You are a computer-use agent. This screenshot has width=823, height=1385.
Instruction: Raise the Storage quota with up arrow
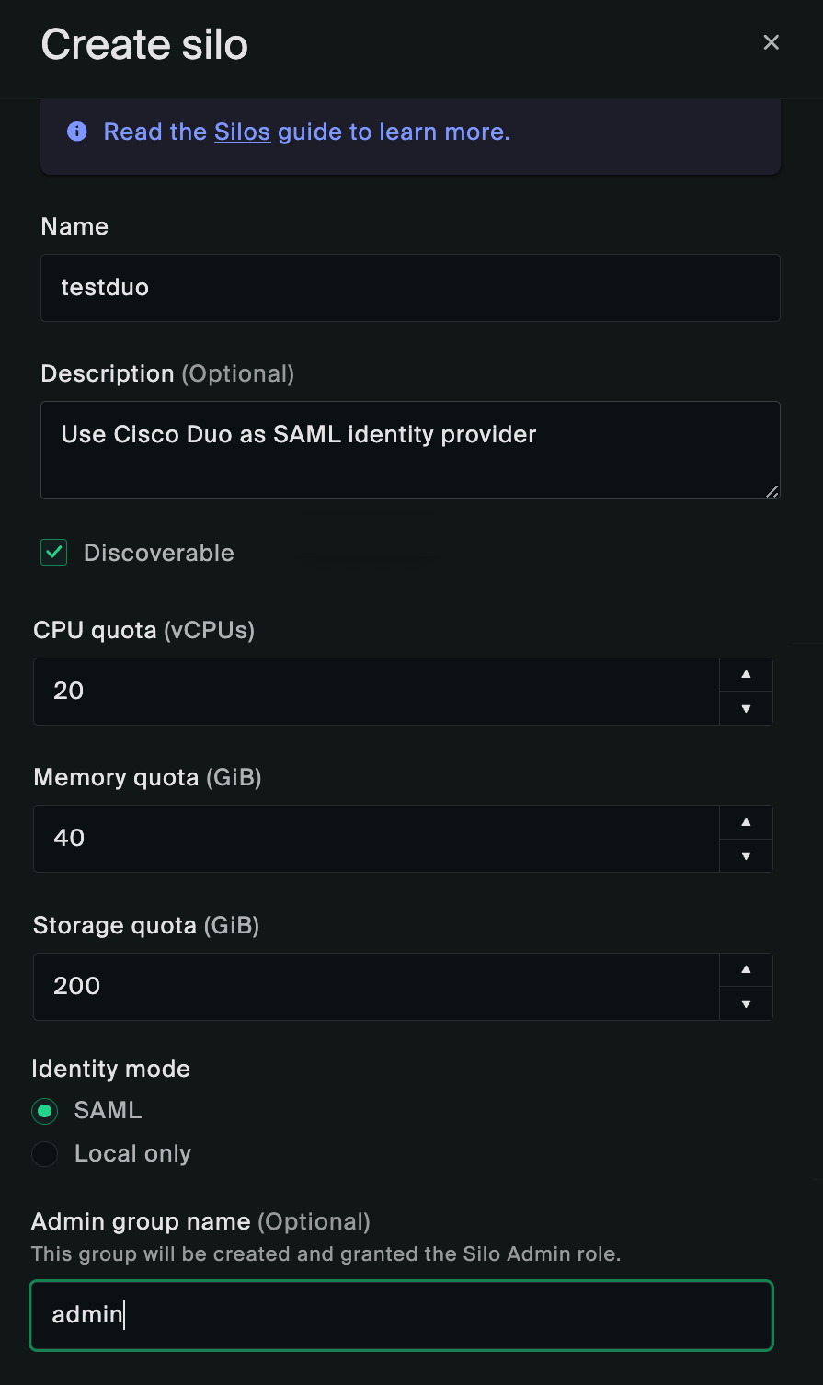pyautogui.click(x=746, y=969)
